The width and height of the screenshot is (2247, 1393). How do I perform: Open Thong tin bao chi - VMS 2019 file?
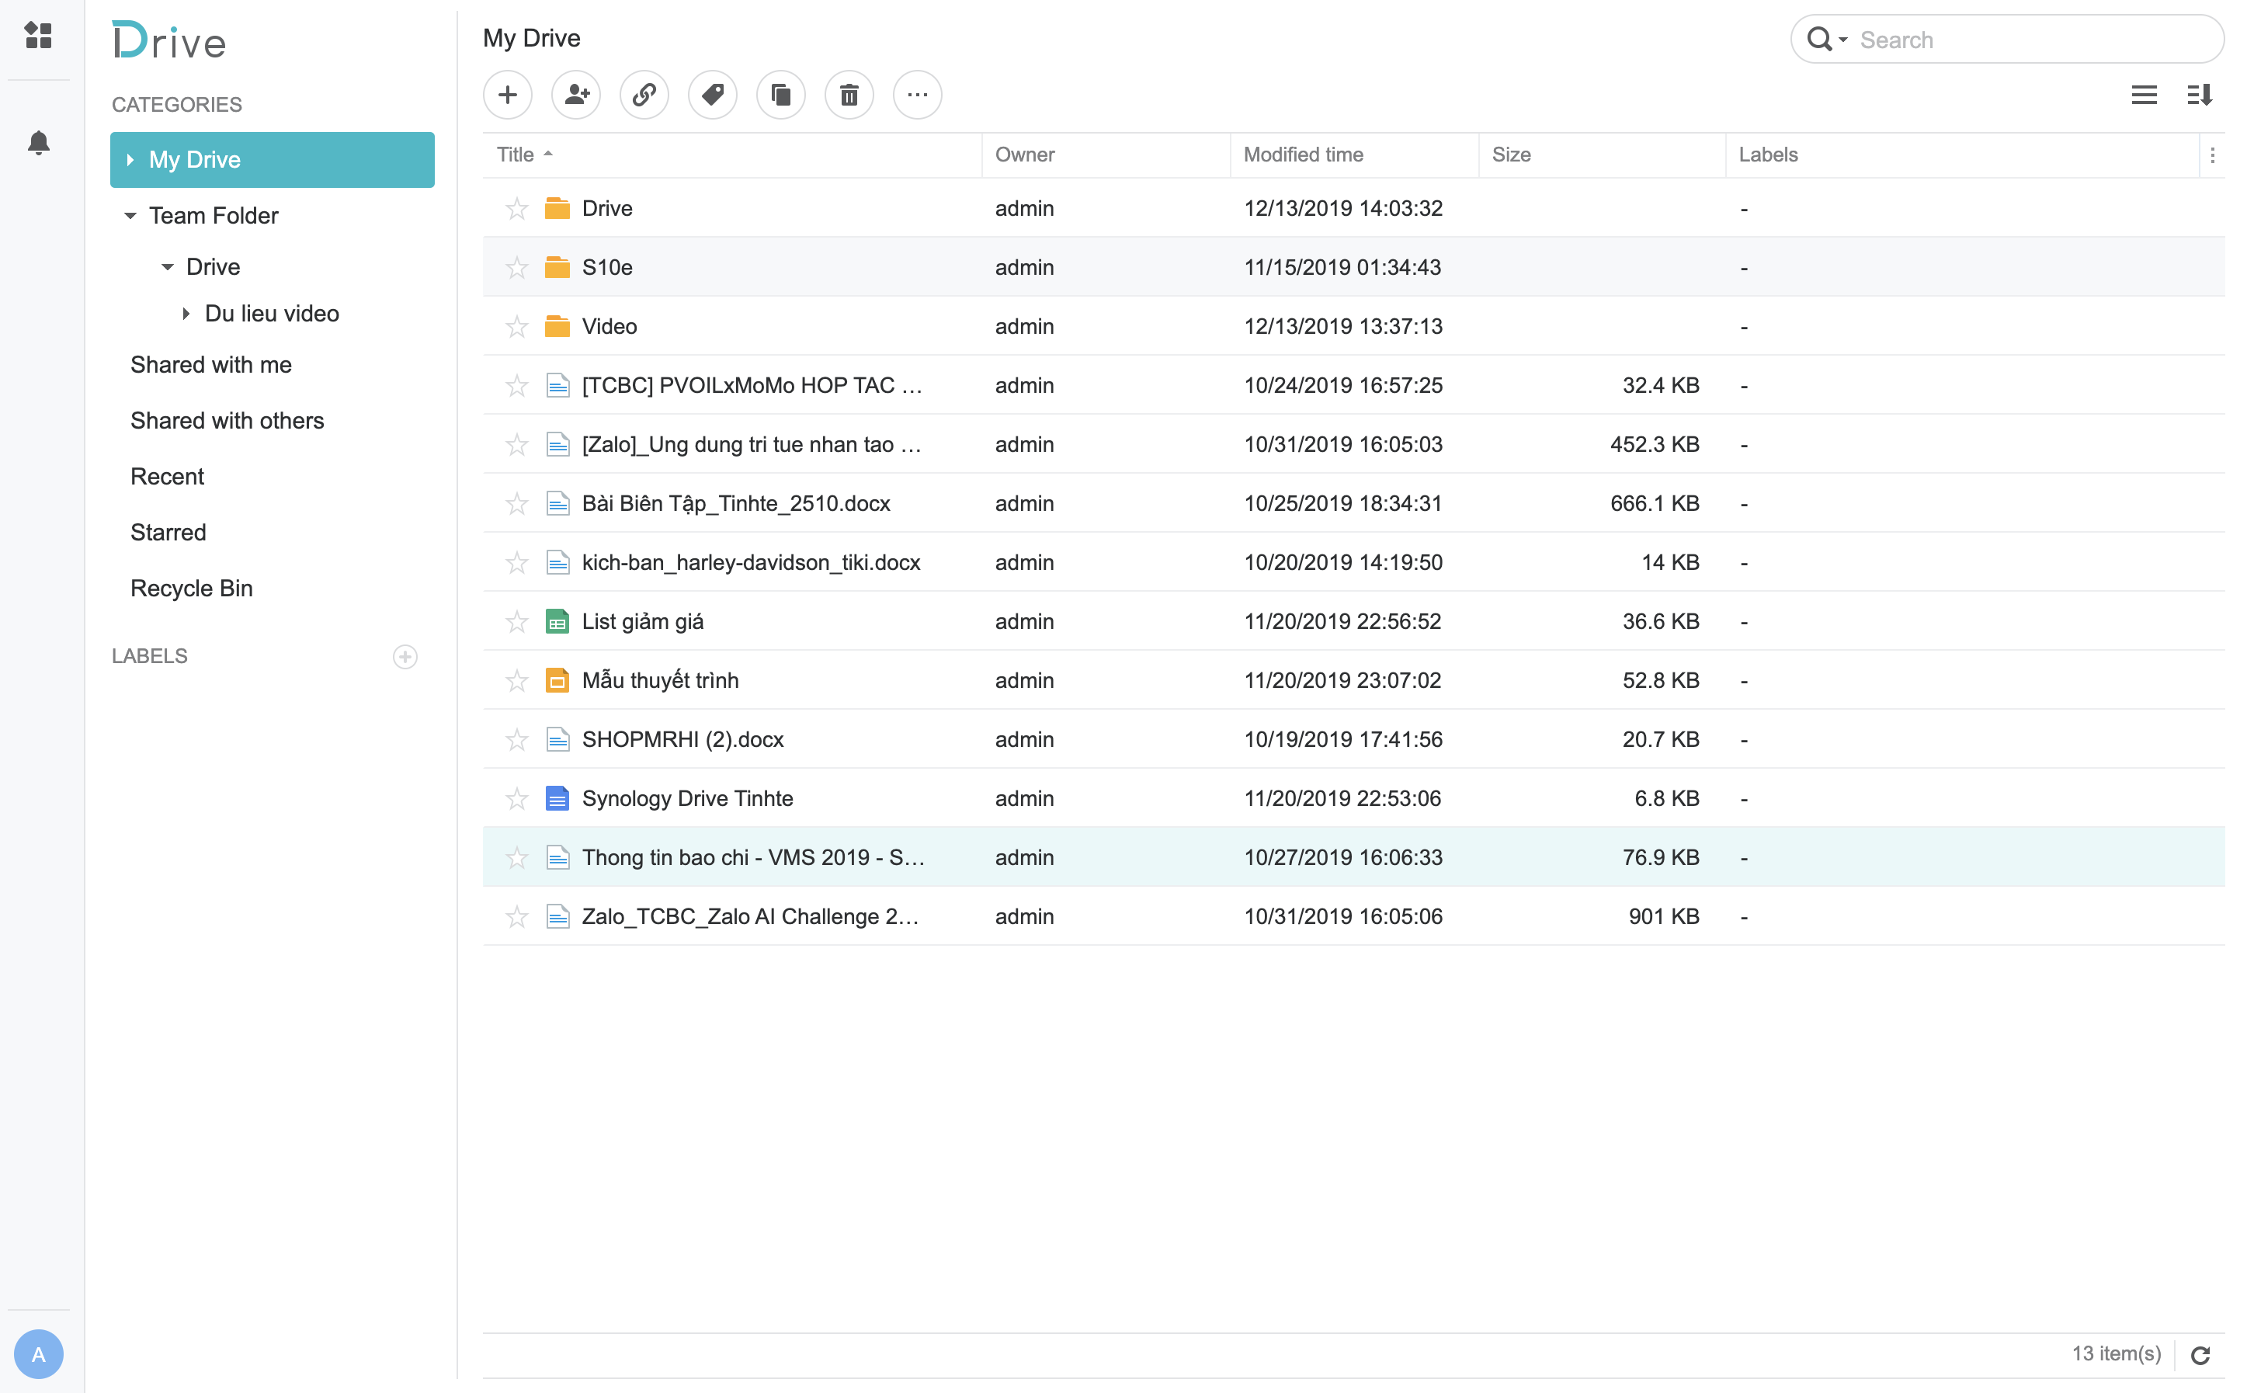(752, 856)
